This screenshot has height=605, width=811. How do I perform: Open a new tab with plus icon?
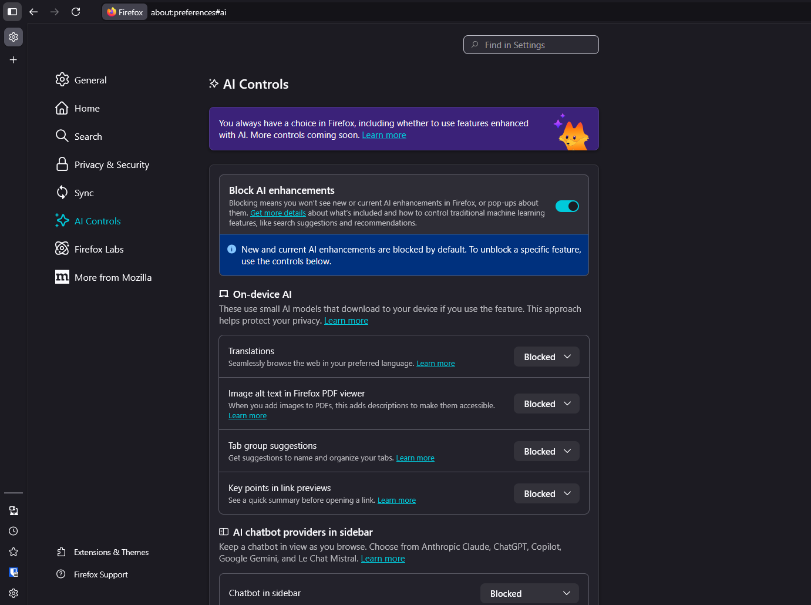[x=14, y=60]
